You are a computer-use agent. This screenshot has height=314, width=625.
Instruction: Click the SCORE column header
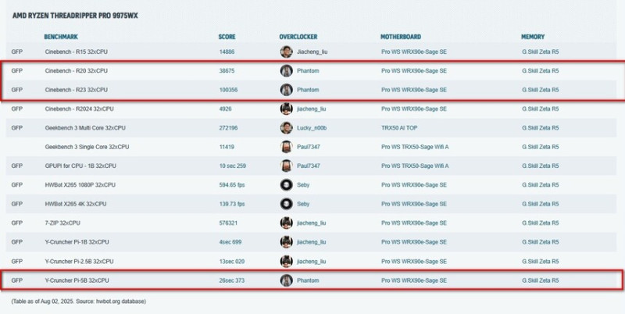(x=227, y=37)
